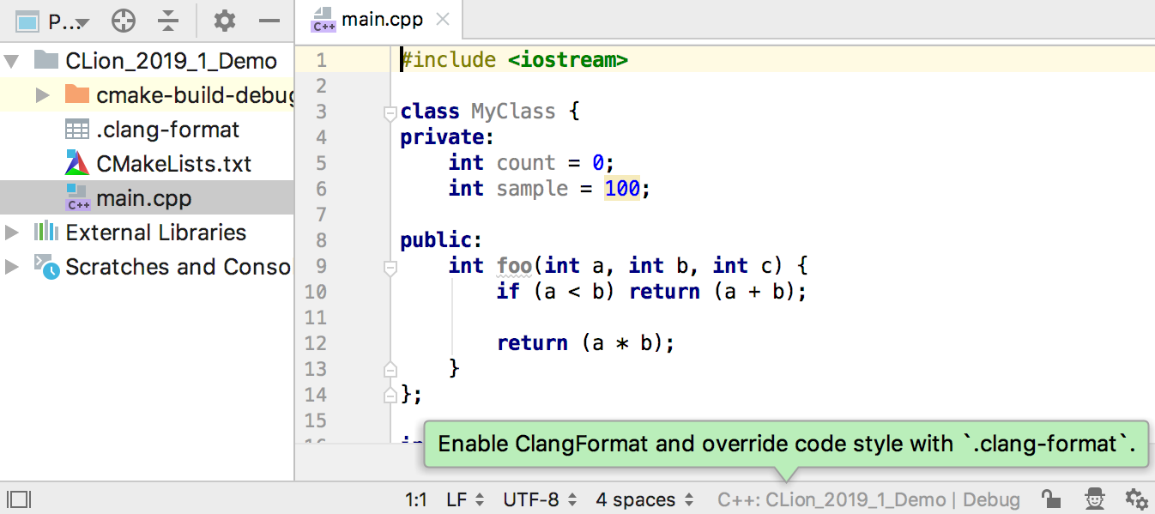Click the Locate/Select Opened File crosshair icon
The height and width of the screenshot is (514, 1155).
point(124,21)
